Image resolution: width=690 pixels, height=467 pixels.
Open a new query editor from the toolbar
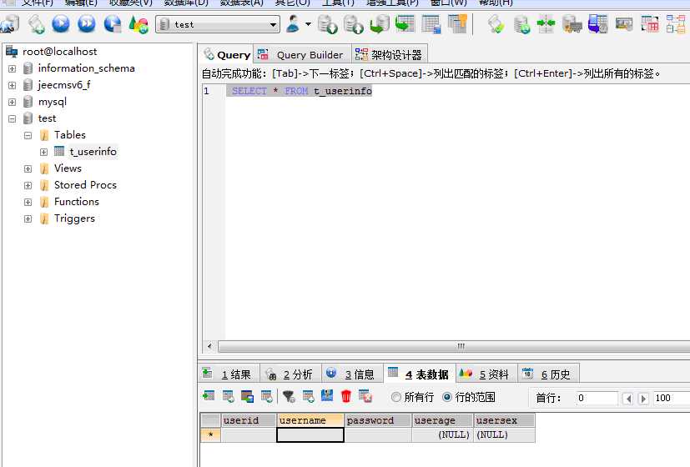36,23
